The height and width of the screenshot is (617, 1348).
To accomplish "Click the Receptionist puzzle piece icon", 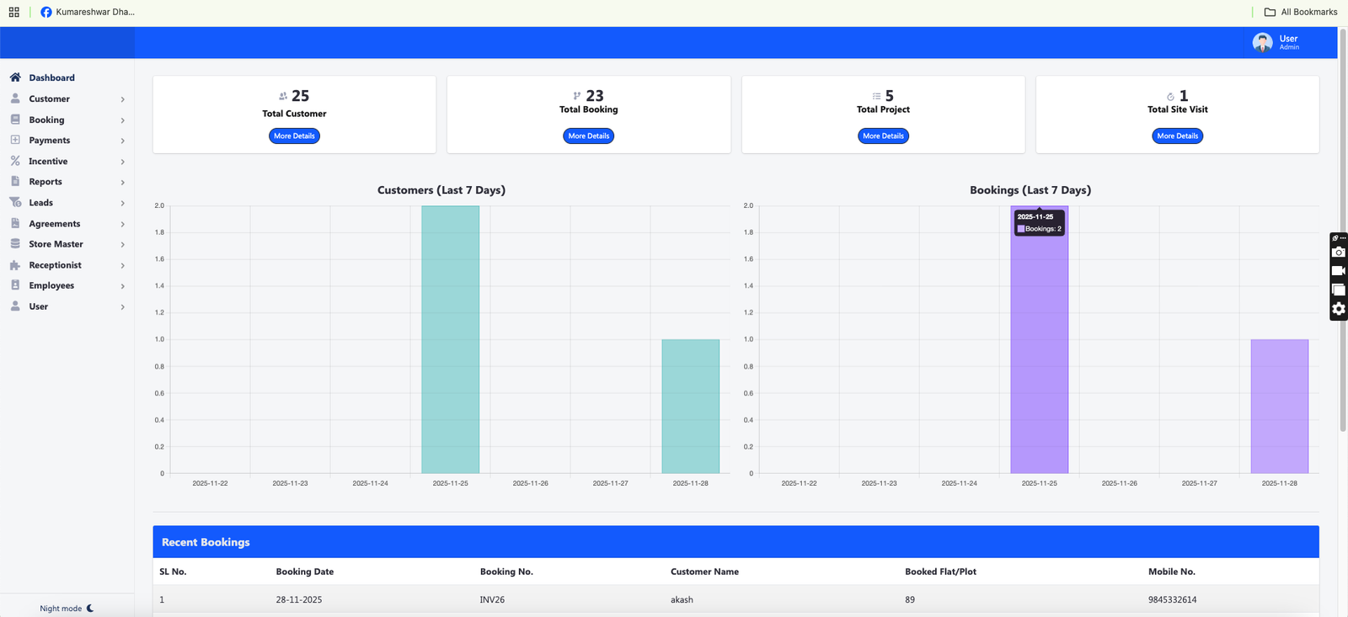I will 15,265.
